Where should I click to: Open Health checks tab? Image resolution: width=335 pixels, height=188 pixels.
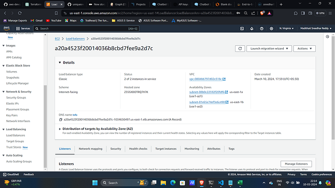pos(138,149)
